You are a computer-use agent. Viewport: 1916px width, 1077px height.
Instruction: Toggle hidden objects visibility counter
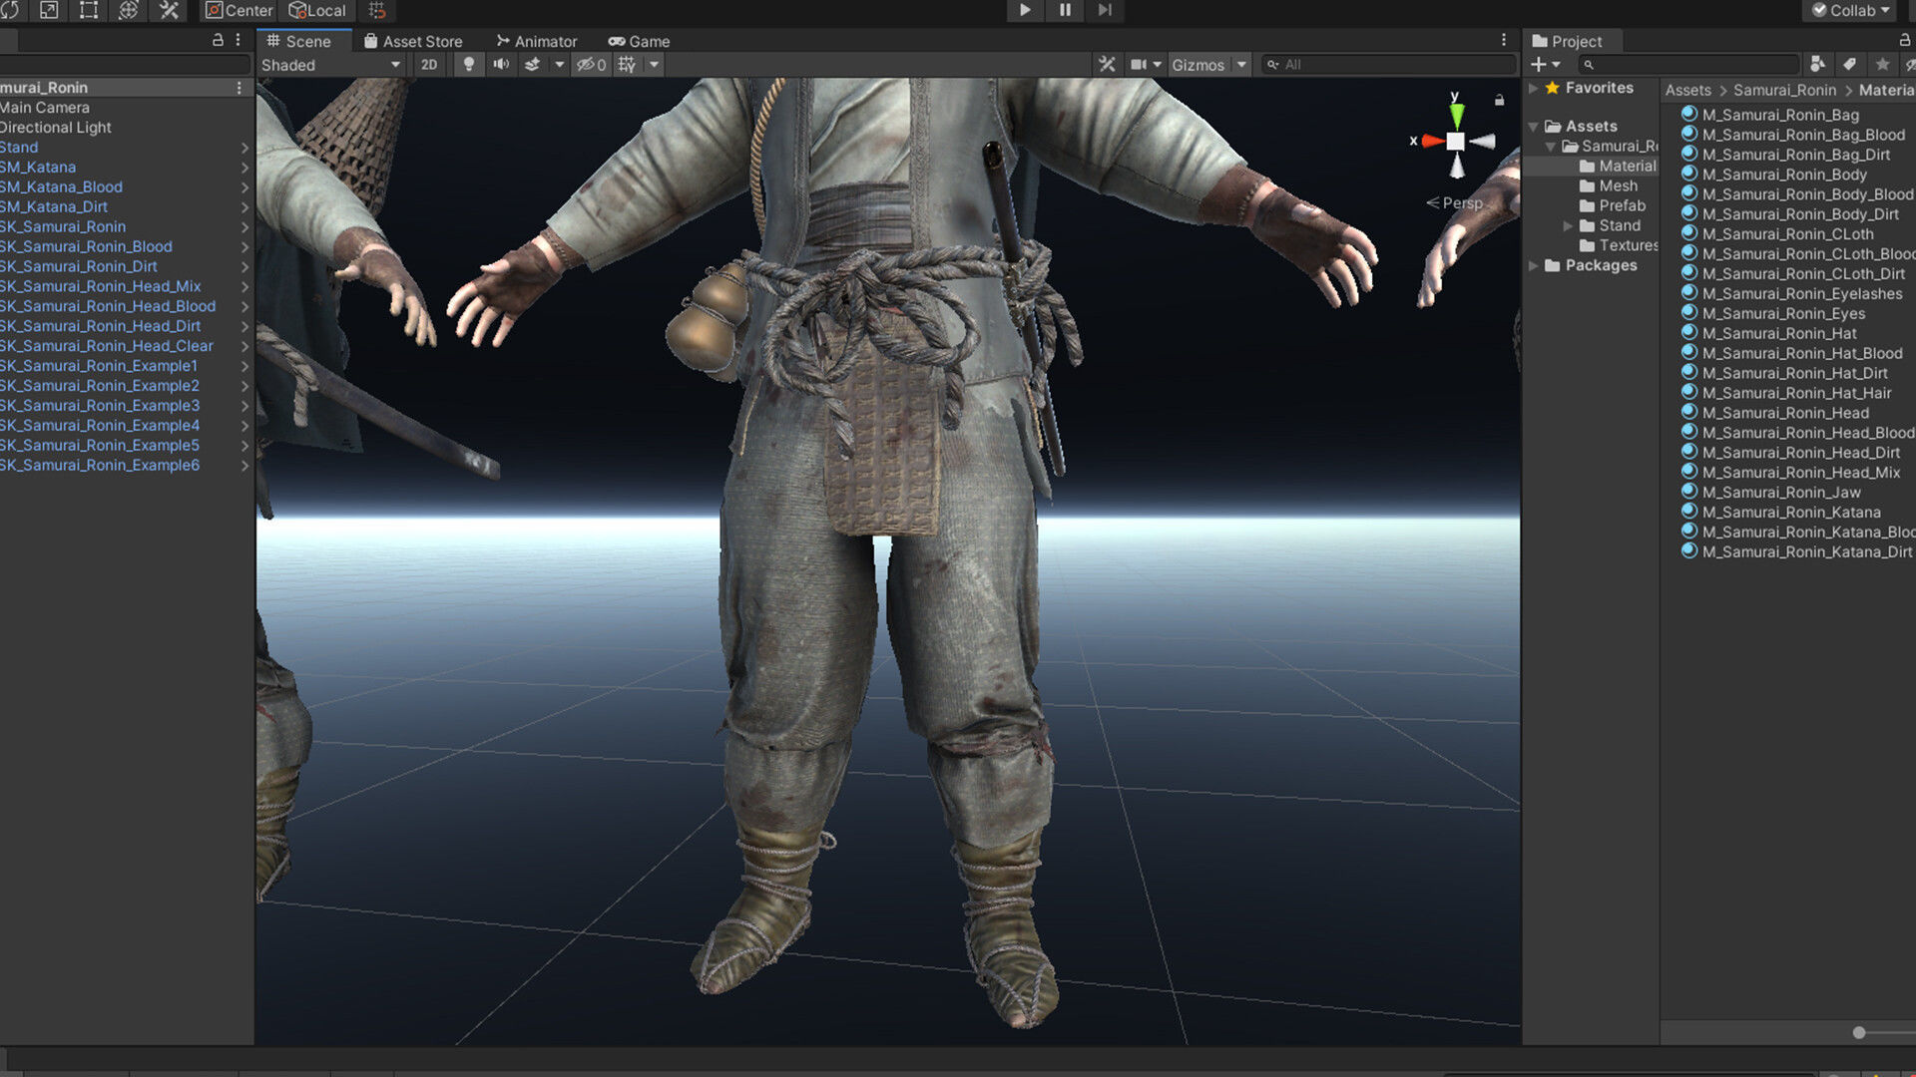tap(592, 65)
